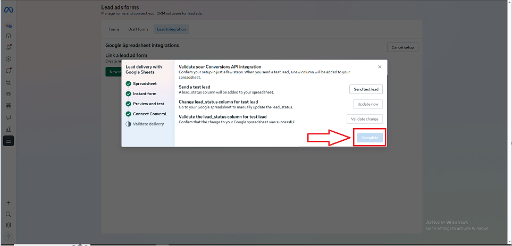Image resolution: width=512 pixels, height=246 pixels.
Task: Click the plus icon in sidebar
Action: [9, 203]
